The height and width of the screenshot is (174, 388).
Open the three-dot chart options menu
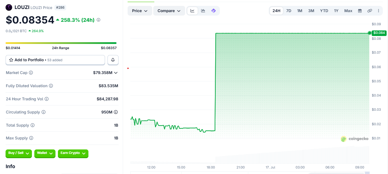(x=378, y=11)
